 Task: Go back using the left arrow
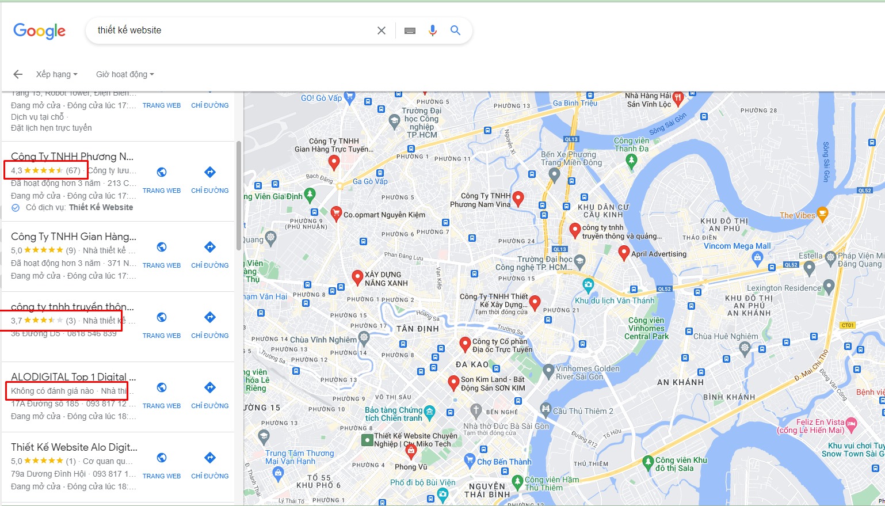click(18, 74)
